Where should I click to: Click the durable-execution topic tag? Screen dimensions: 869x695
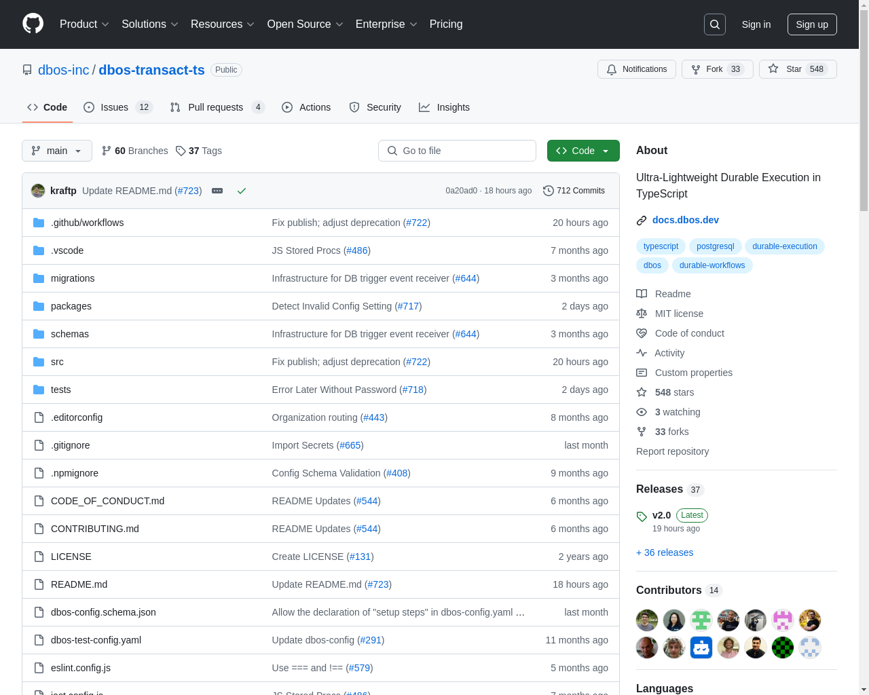click(x=785, y=246)
